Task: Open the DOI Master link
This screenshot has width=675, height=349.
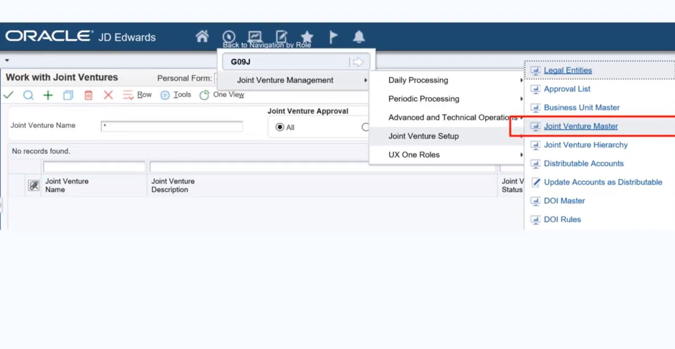Action: pos(564,201)
